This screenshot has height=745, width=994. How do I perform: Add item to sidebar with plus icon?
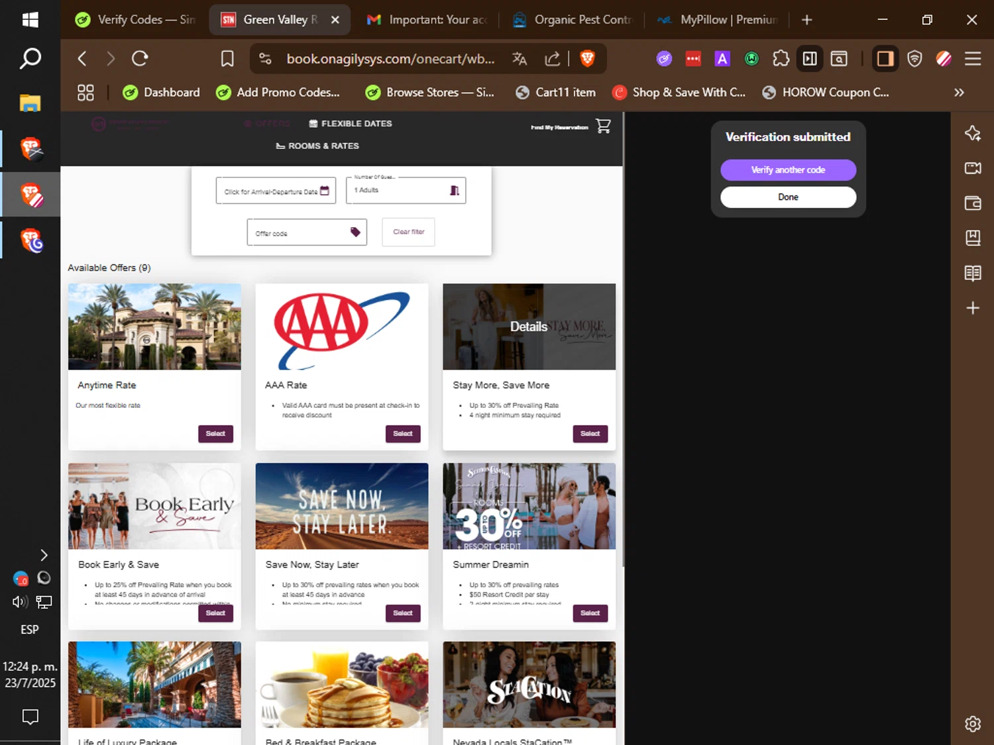pyautogui.click(x=973, y=308)
